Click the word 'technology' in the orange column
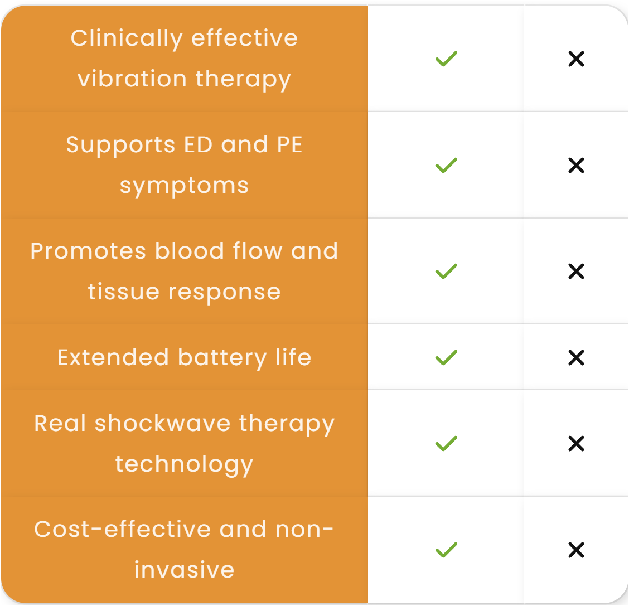This screenshot has height=606, width=629. pos(184,464)
